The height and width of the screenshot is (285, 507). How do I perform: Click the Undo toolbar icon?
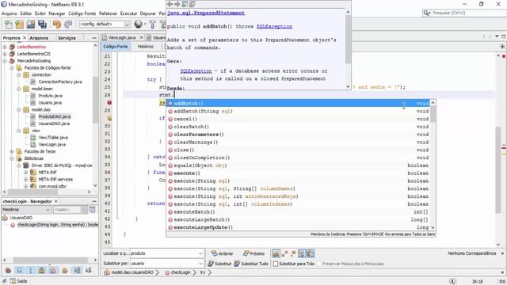click(x=57, y=25)
